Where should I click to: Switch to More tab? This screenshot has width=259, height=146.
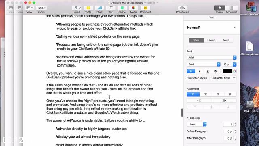coord(226,40)
